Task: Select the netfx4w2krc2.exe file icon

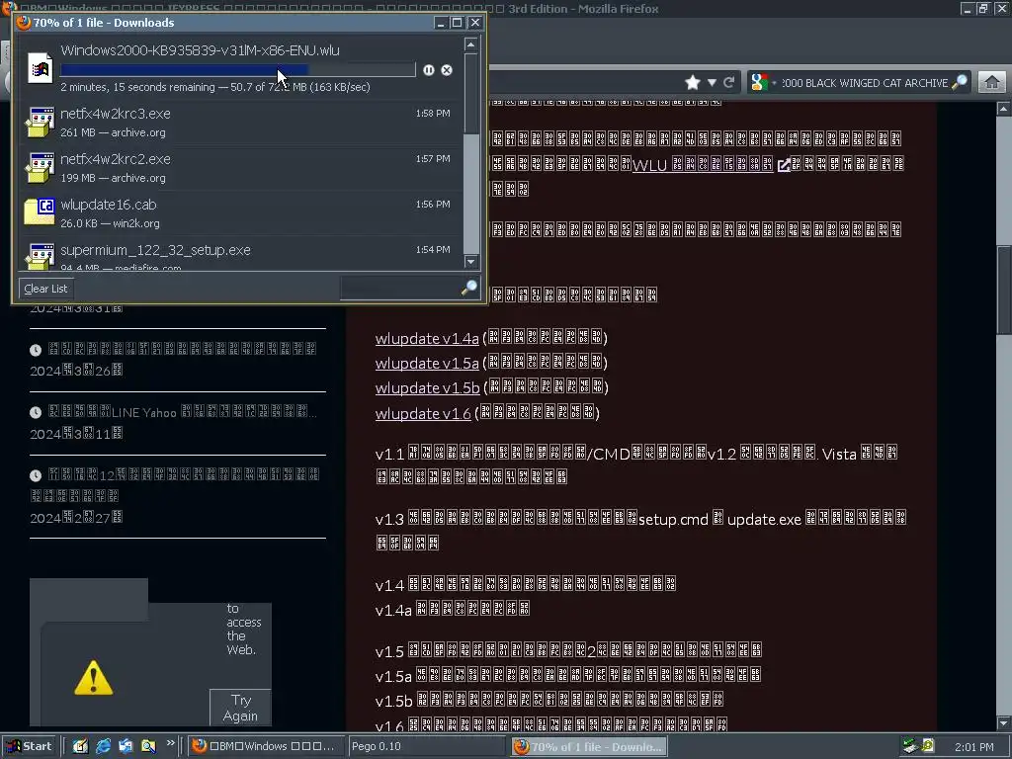Action: click(40, 168)
